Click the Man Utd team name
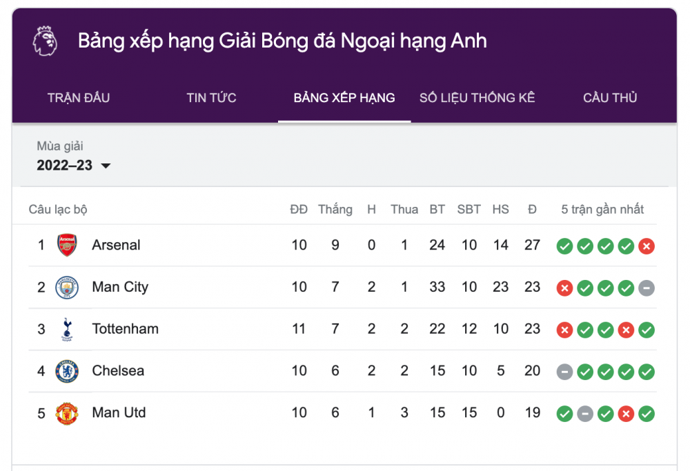 click(119, 414)
